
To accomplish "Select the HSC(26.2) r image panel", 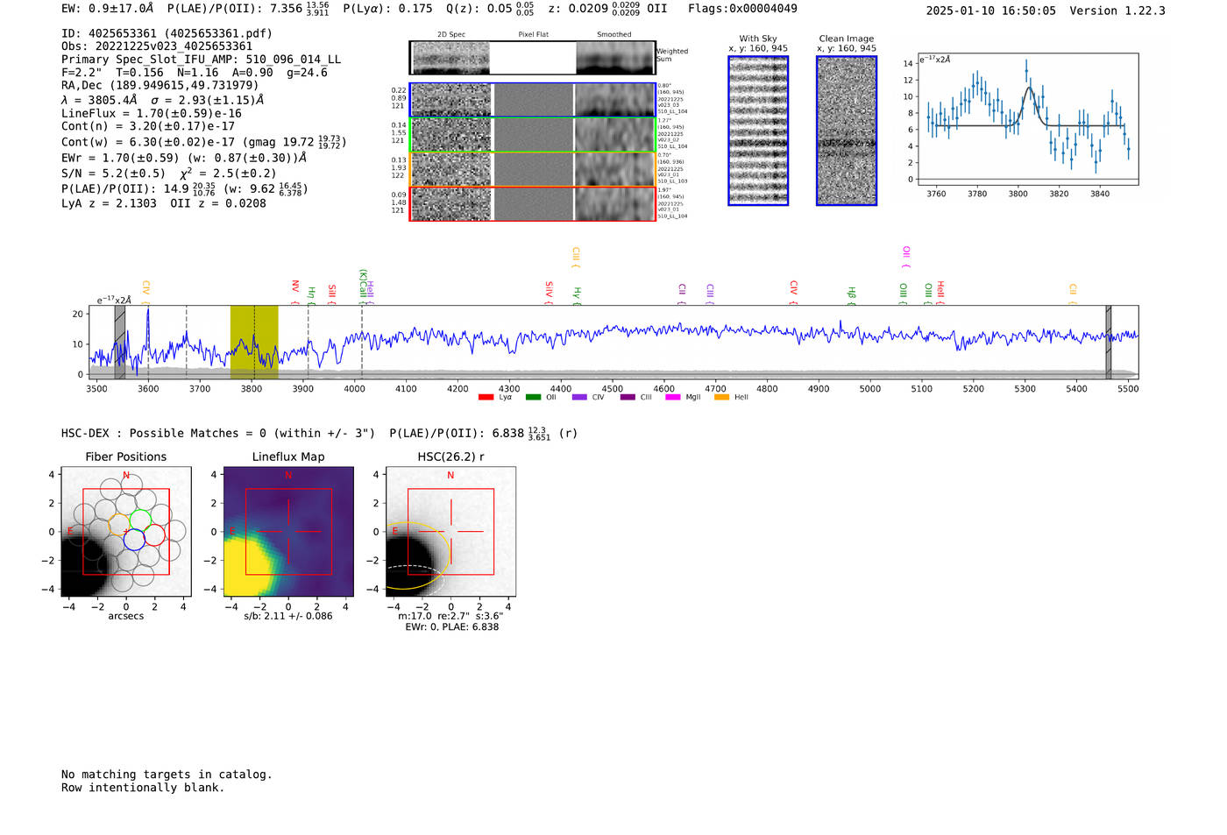I will coord(450,532).
